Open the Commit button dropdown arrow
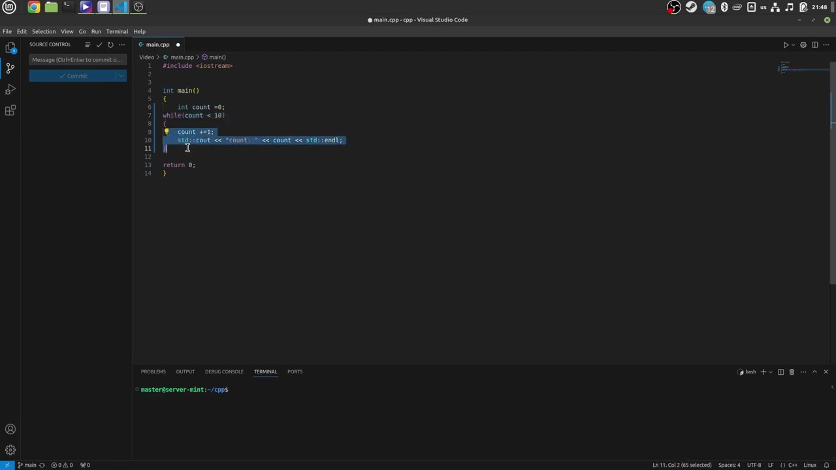This screenshot has height=470, width=836. pyautogui.click(x=121, y=76)
